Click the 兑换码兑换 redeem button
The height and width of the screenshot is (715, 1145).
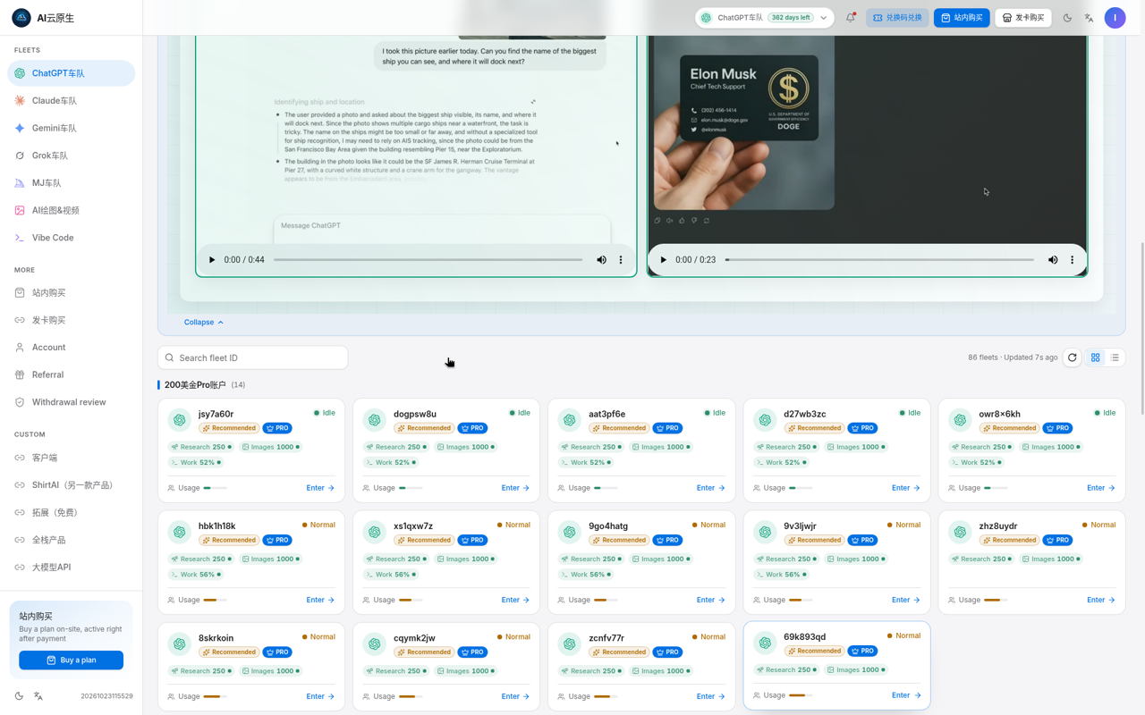pos(897,17)
